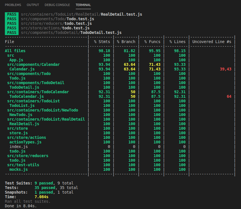The width and height of the screenshot is (241, 209).
Task: Click the src/containers/TodoList/RealDetail row label
Action: (x=46, y=119)
